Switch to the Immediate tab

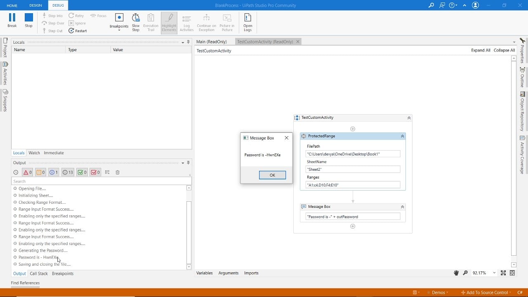pyautogui.click(x=54, y=153)
